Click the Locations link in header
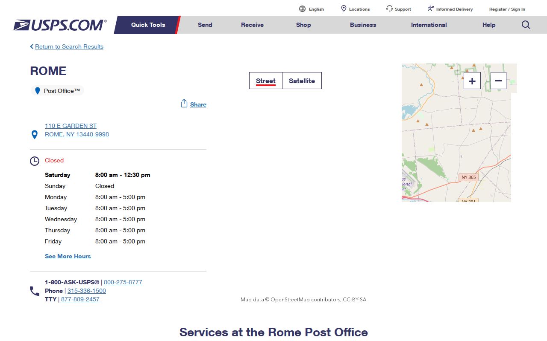The width and height of the screenshot is (547, 341). click(359, 9)
